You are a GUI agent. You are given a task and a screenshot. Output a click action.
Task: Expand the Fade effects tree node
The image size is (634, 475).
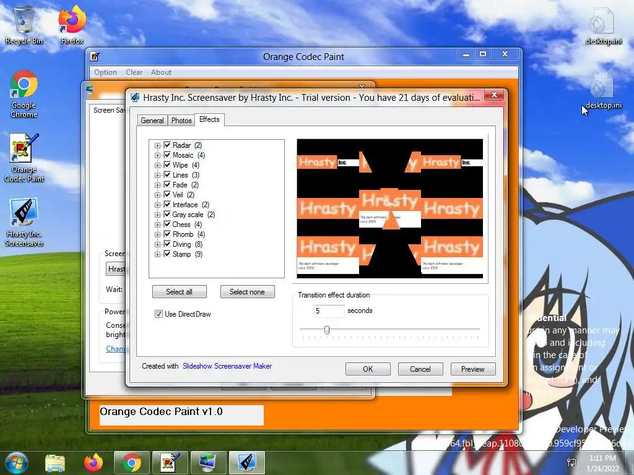point(157,185)
